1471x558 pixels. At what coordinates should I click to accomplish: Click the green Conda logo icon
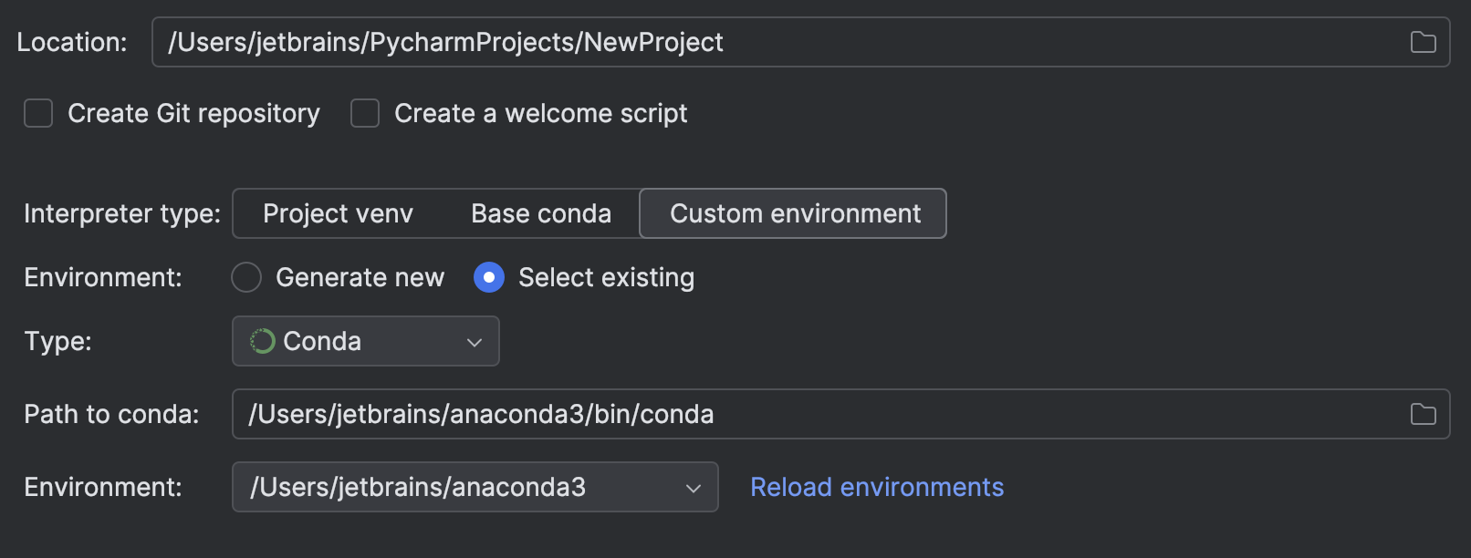(x=261, y=341)
